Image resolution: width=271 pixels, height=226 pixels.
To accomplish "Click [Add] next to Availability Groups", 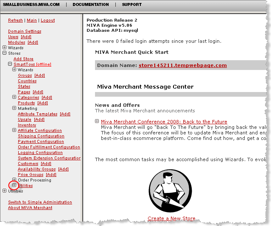I will (x=64, y=169).
